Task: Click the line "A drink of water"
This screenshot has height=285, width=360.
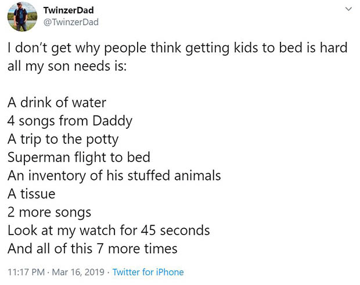Action: pos(57,103)
